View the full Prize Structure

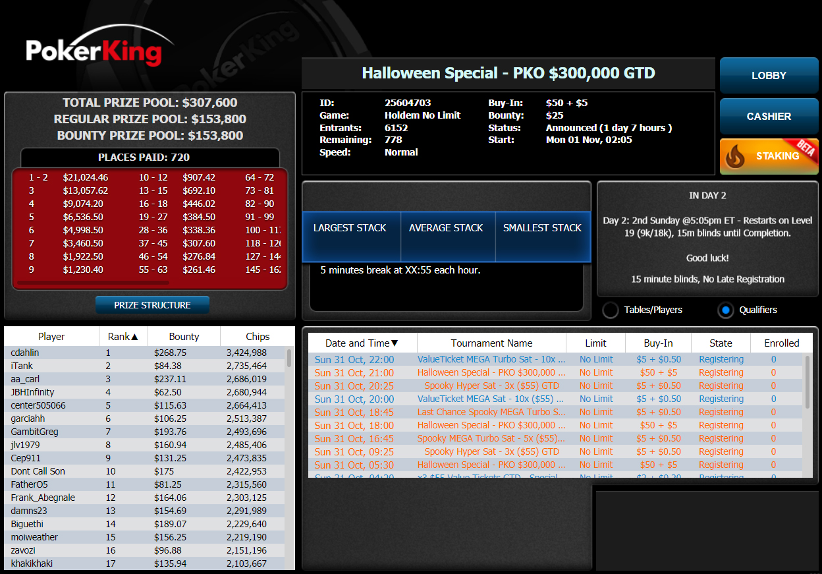pyautogui.click(x=152, y=305)
